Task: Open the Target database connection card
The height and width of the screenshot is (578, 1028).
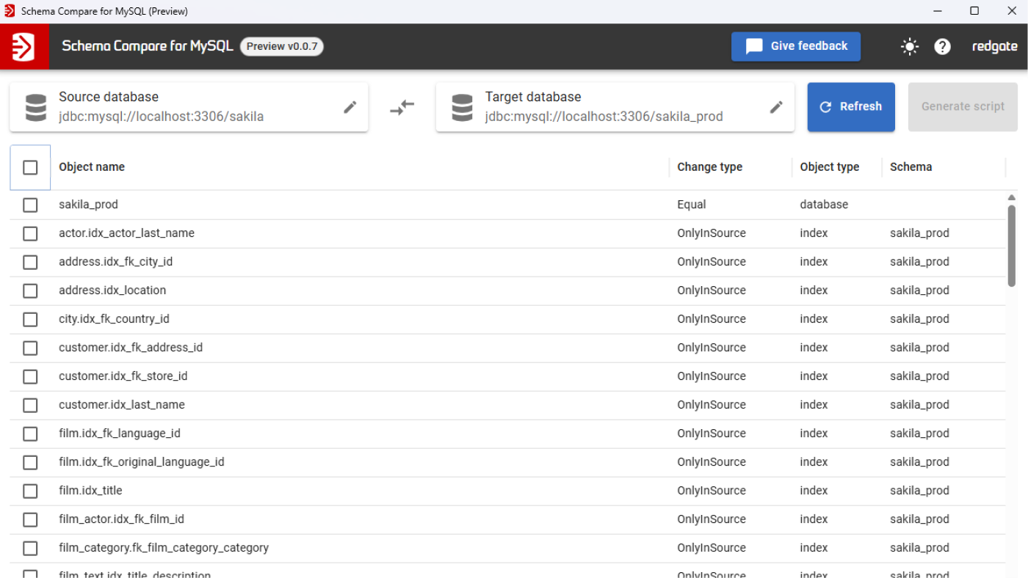Action: tap(615, 107)
